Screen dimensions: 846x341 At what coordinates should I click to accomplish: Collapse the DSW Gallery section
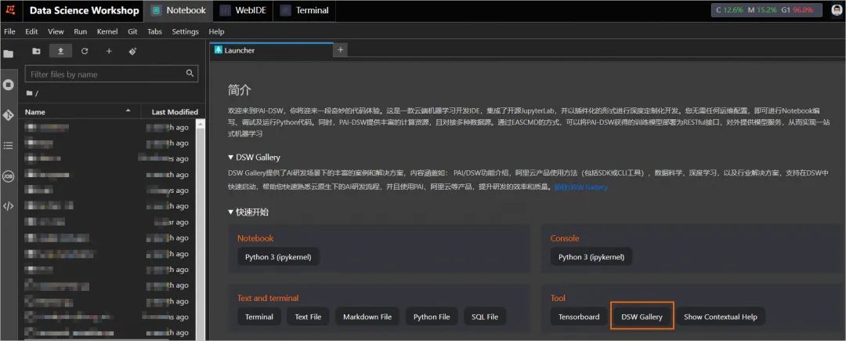pyautogui.click(x=231, y=157)
